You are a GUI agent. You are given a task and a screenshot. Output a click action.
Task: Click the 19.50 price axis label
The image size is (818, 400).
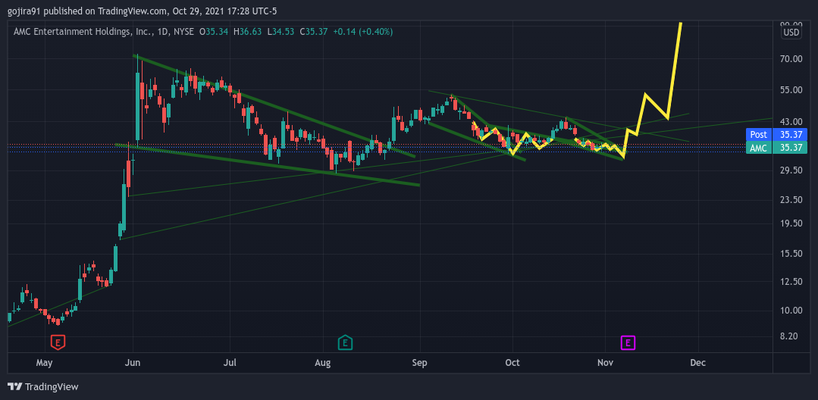(x=791, y=223)
